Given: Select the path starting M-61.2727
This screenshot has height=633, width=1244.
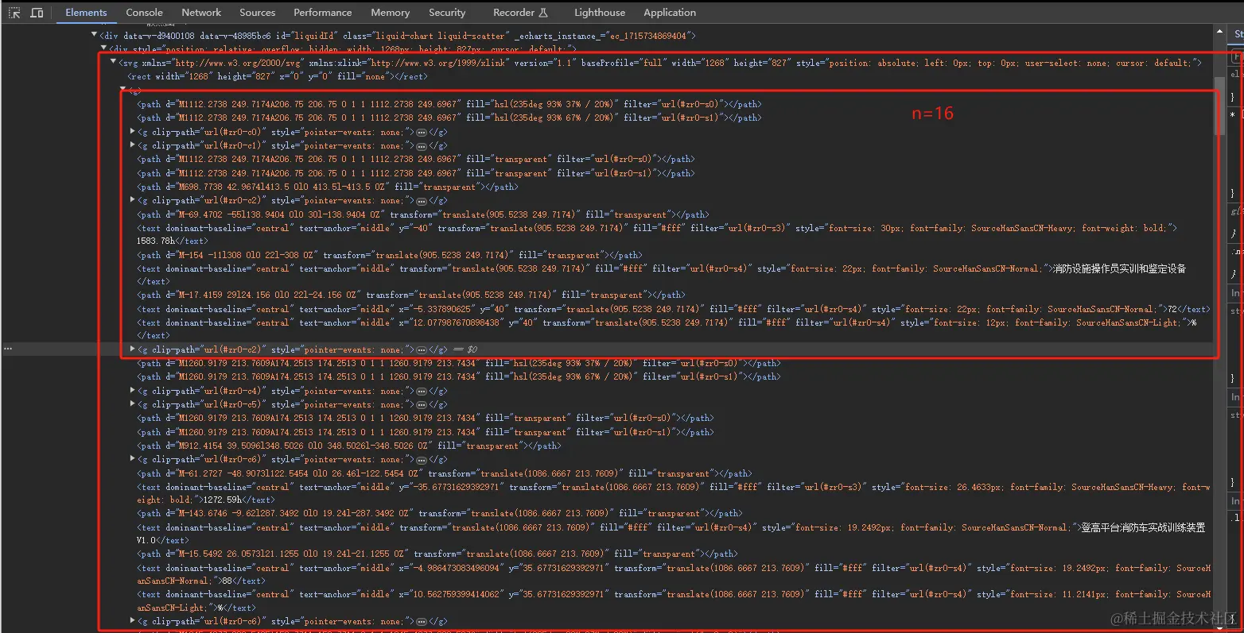Looking at the screenshot, I should (x=444, y=473).
